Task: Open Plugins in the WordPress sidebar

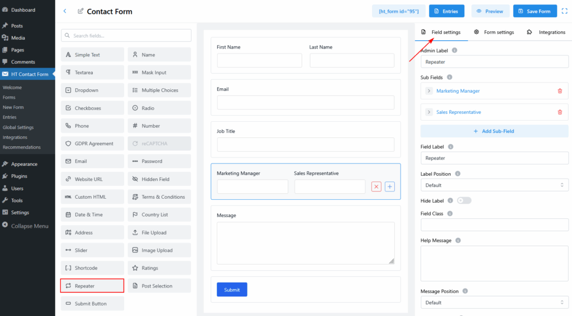Action: point(19,176)
